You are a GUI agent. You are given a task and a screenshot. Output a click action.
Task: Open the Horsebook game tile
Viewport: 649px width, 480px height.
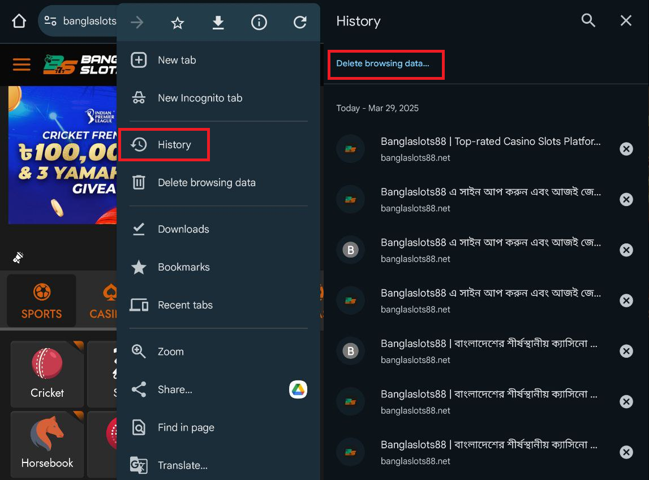47,444
